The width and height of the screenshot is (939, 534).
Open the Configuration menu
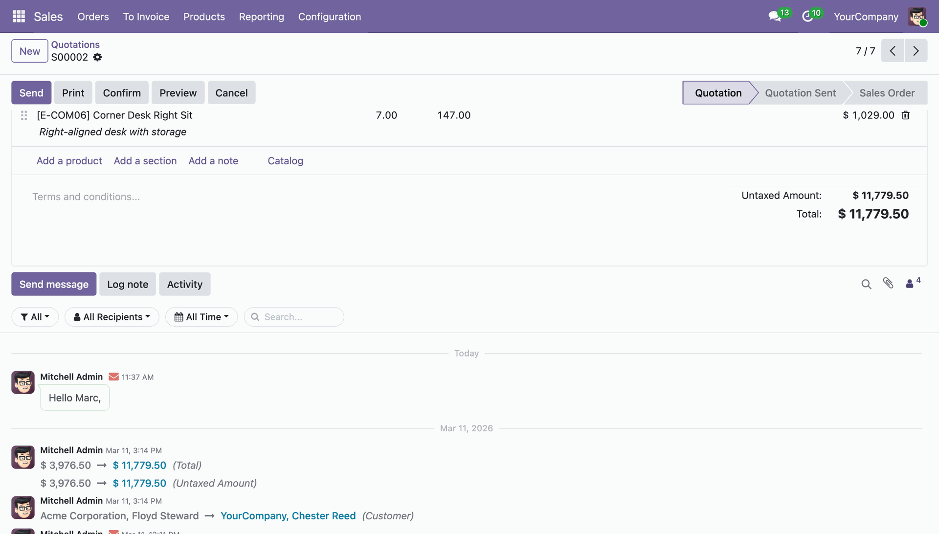point(330,17)
